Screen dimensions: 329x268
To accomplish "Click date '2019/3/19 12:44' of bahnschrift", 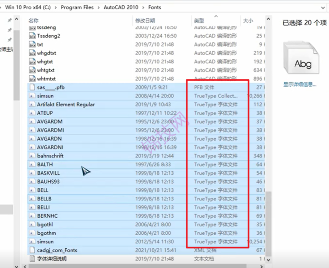I will coord(154,156).
